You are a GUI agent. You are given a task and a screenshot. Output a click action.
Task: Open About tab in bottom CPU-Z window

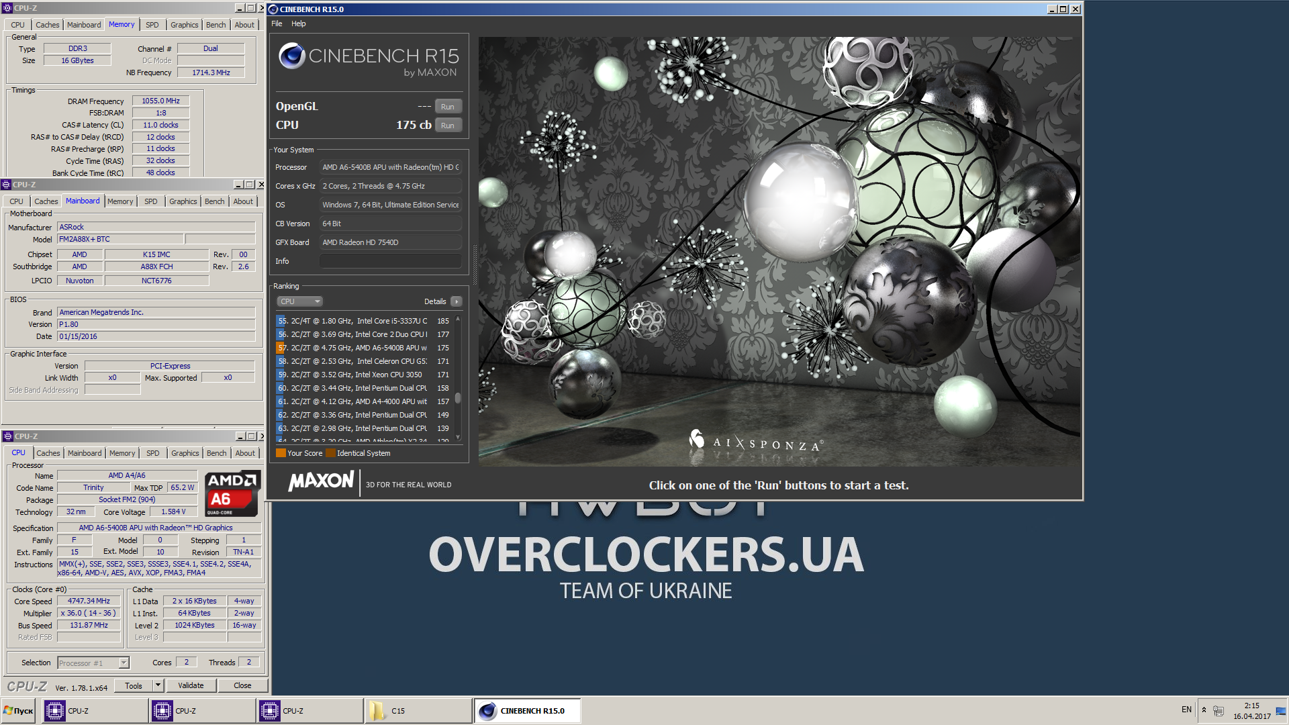pos(245,453)
